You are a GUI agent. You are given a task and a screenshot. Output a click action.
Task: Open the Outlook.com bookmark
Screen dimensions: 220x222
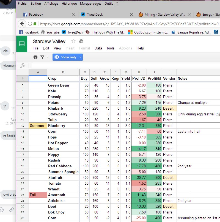coord(148,32)
